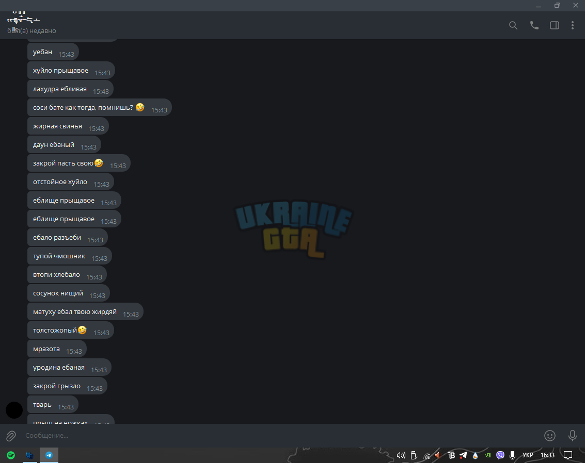Image resolution: width=585 pixels, height=463 pixels.
Task: Open sender's black round avatar
Action: [x=14, y=410]
